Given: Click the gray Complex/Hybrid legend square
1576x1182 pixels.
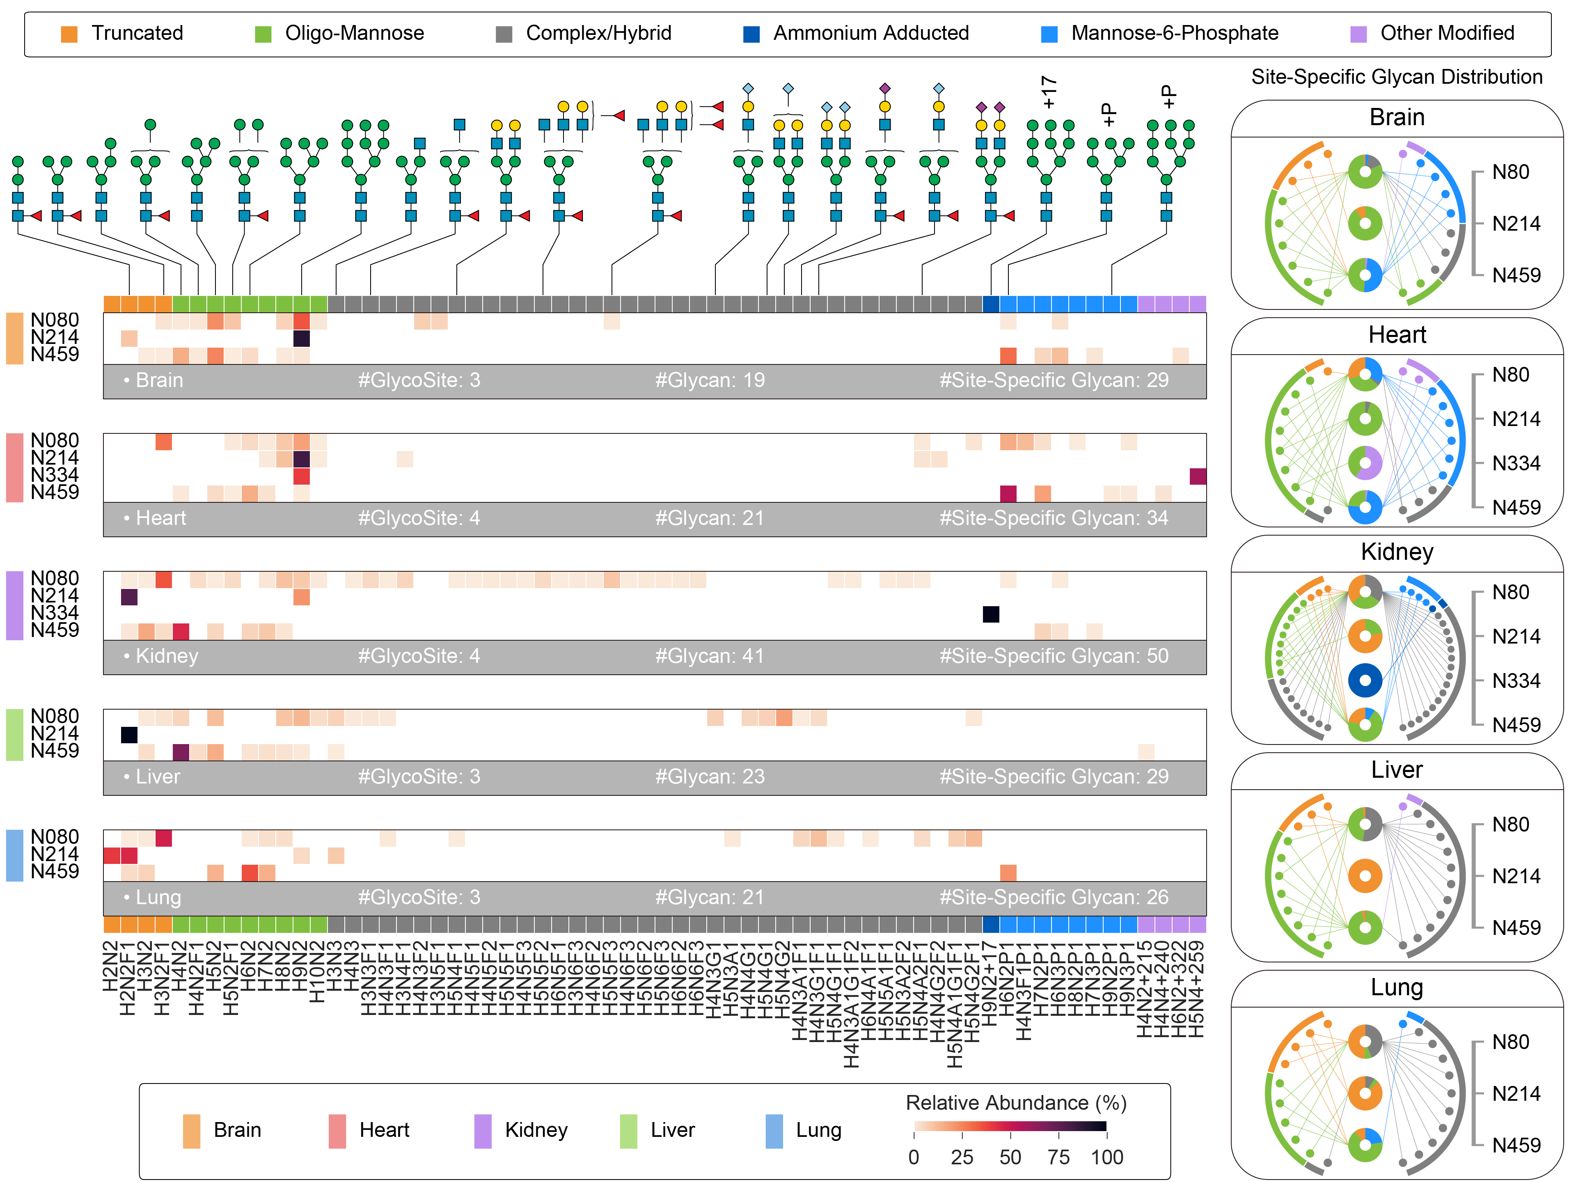Looking at the screenshot, I should click(x=504, y=34).
